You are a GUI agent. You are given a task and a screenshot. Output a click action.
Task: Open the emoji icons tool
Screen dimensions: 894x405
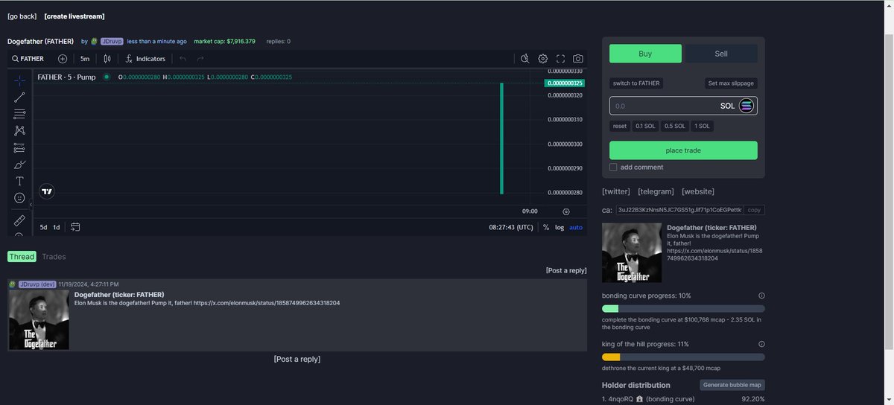tap(19, 198)
